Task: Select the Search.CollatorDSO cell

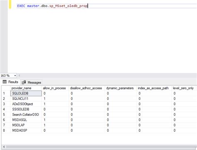Action: [26, 114]
